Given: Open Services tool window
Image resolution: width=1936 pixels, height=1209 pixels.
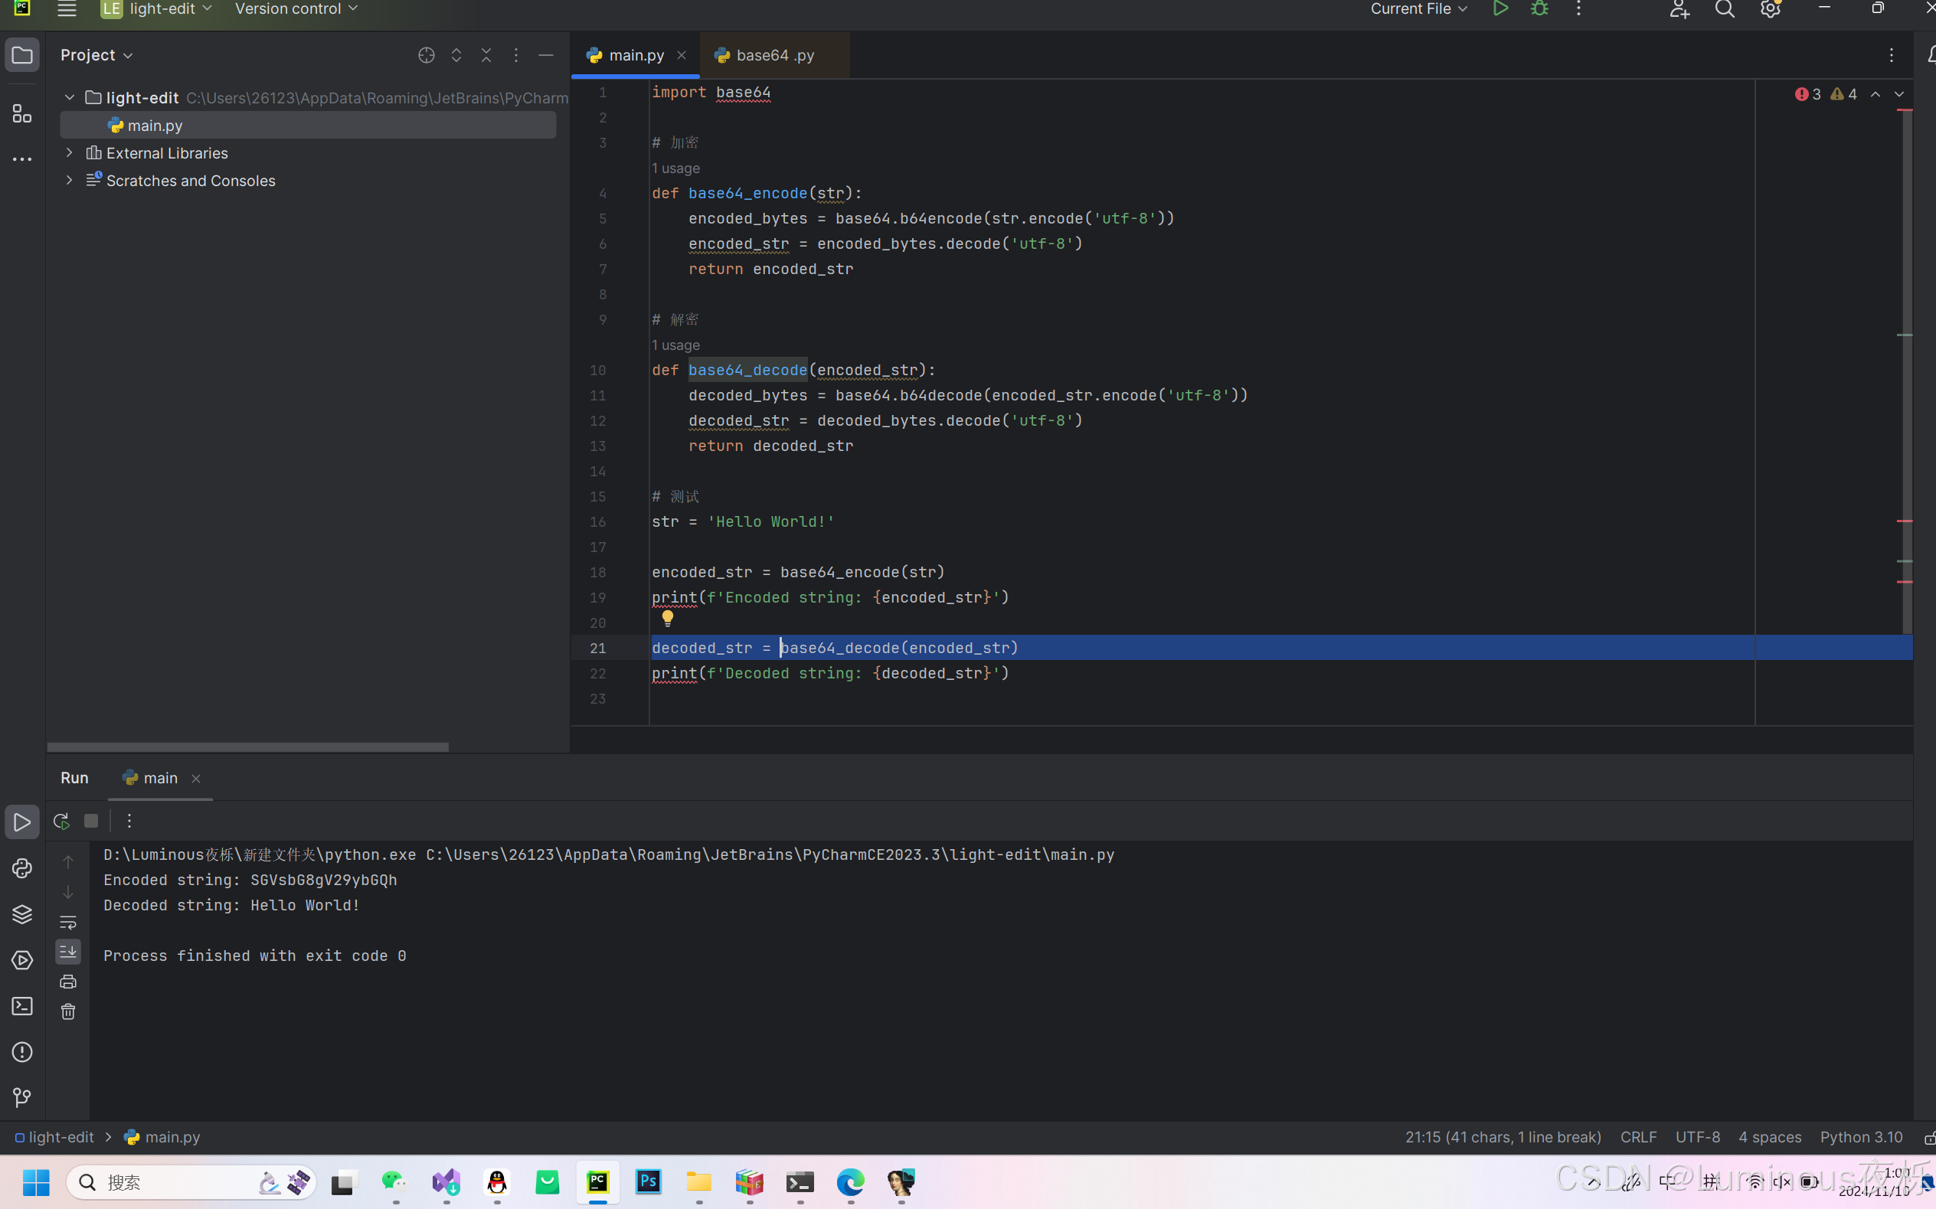Looking at the screenshot, I should click(22, 960).
